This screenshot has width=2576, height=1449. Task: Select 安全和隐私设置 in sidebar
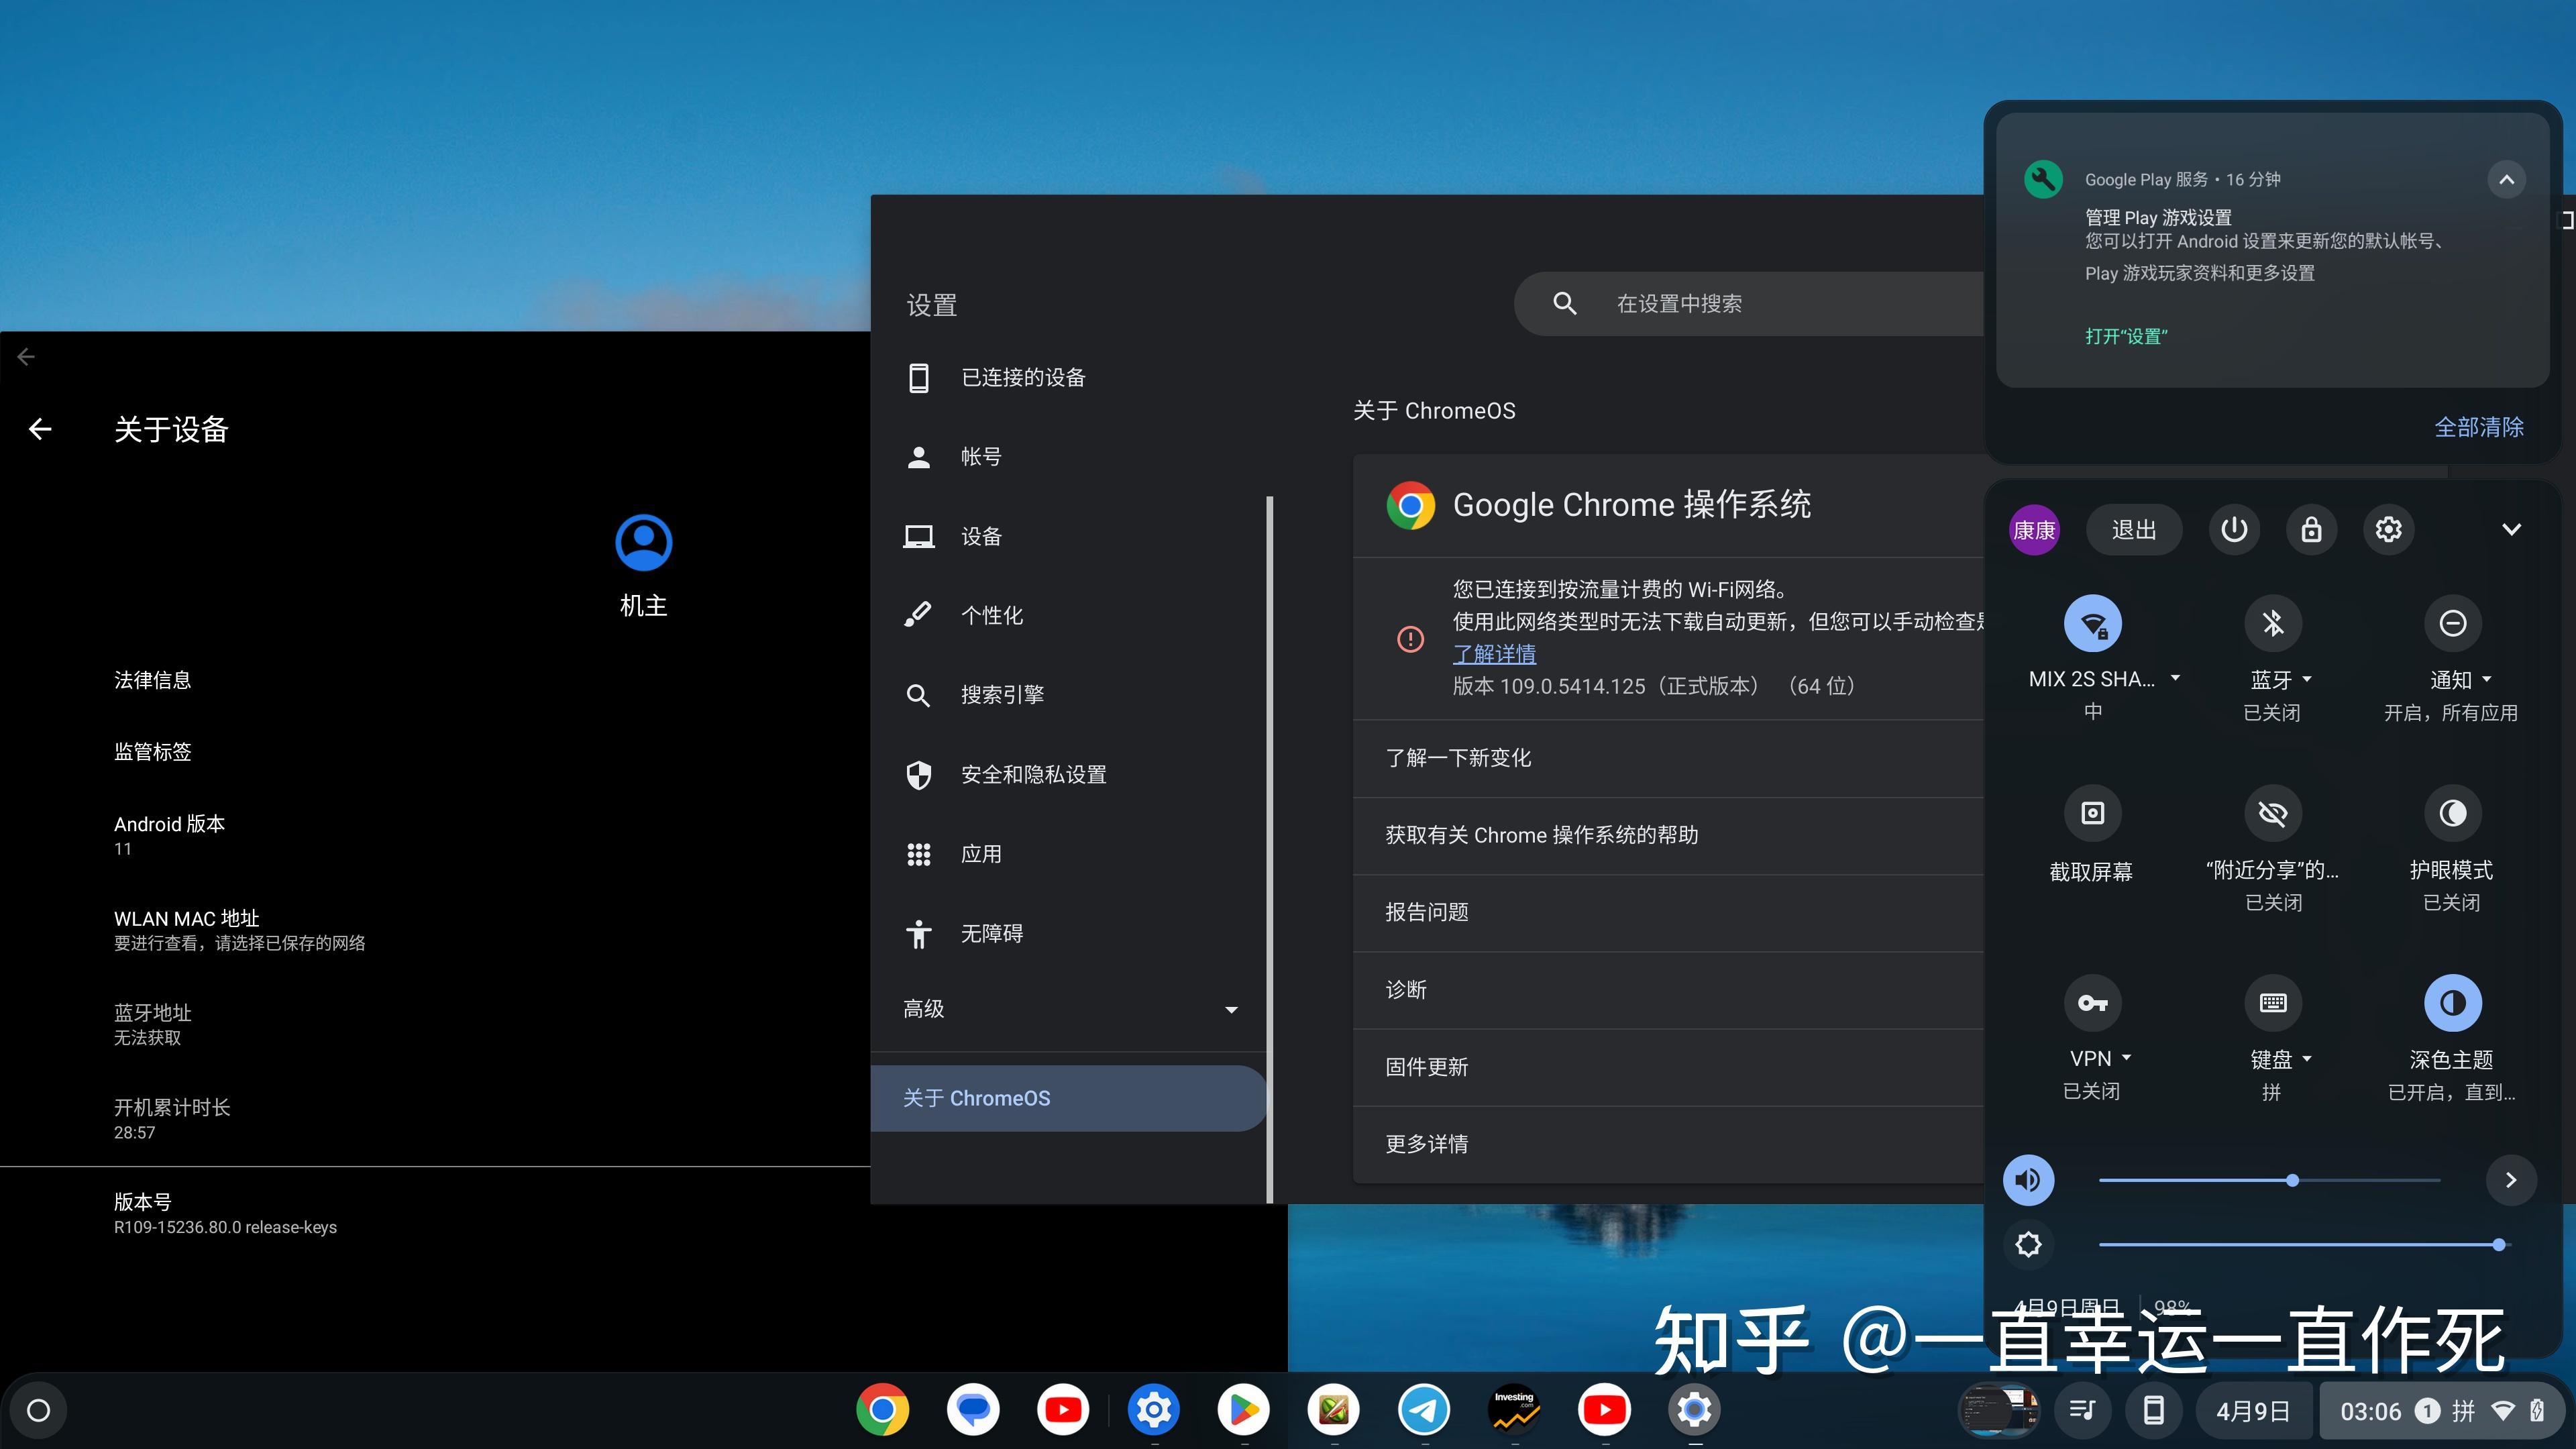(x=1069, y=775)
